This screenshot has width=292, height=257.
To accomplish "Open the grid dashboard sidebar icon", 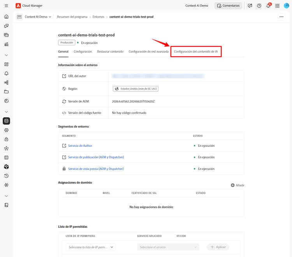I will pos(6,64).
